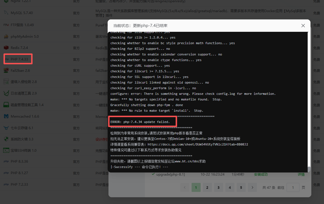Viewport: 324px width, 204px height.
Task: Click the blue Memcached 1.6.6 icon
Action: 6,116
